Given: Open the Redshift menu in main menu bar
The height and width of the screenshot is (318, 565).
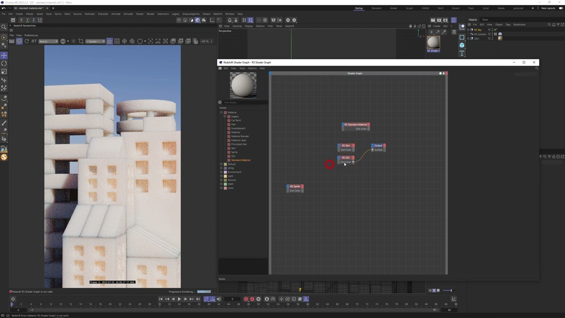Looking at the screenshot, I should [x=218, y=14].
